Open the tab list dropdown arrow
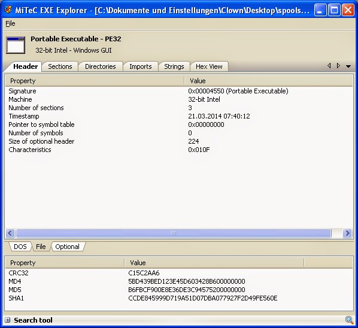The image size is (358, 328). (x=348, y=66)
